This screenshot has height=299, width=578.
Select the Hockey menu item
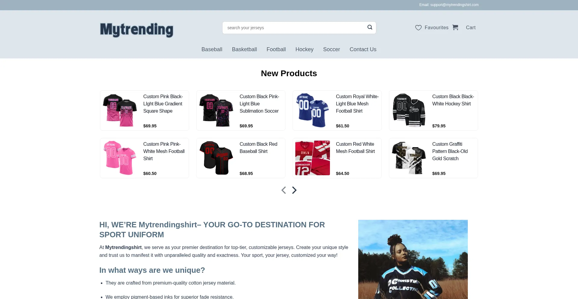[x=304, y=49]
